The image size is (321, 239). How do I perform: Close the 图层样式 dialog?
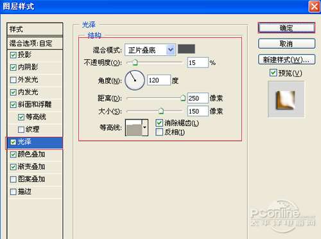tap(314, 6)
